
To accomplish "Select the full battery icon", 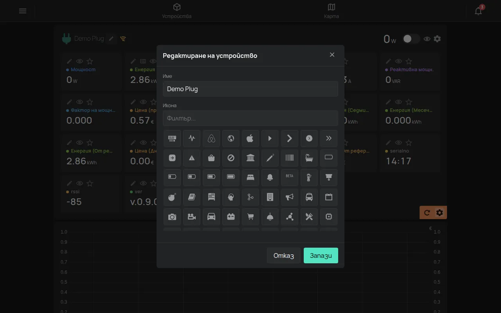I will click(x=231, y=177).
